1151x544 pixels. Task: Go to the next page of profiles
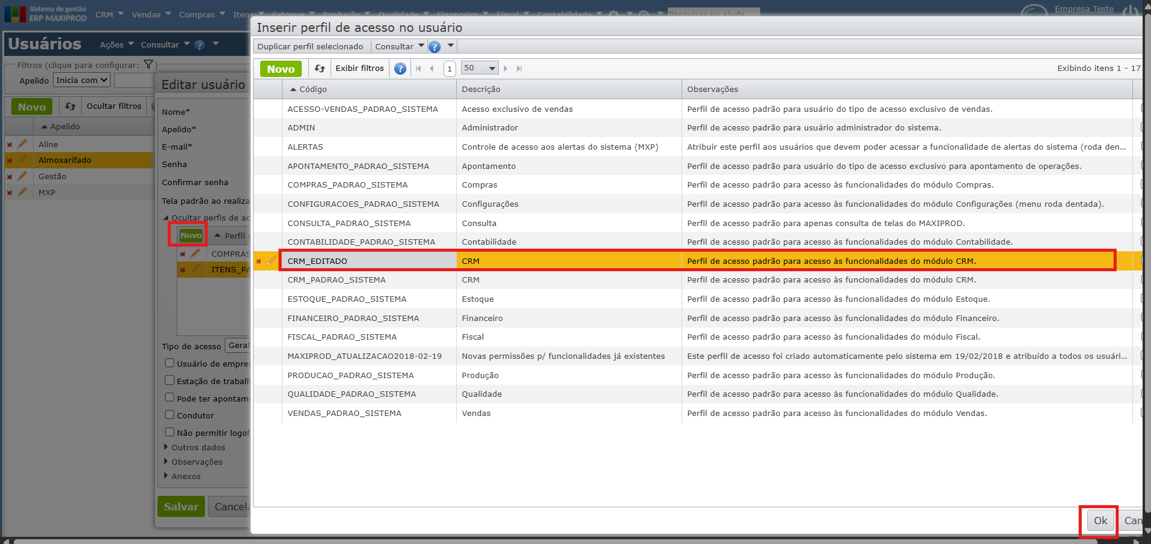tap(505, 69)
